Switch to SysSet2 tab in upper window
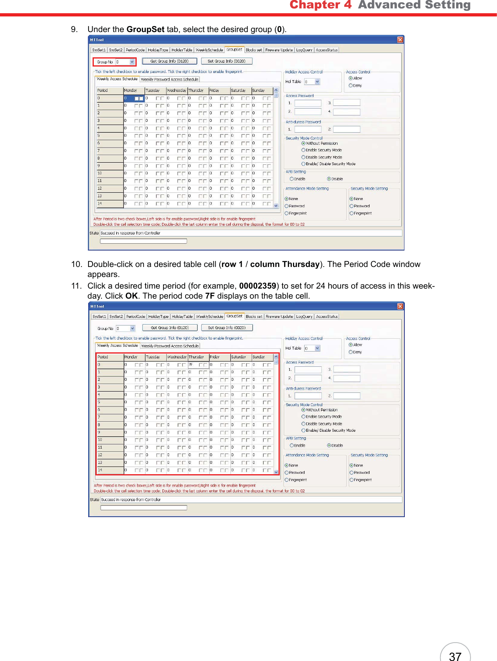Image resolution: width=497 pixels, height=661 pixels. pos(116,50)
